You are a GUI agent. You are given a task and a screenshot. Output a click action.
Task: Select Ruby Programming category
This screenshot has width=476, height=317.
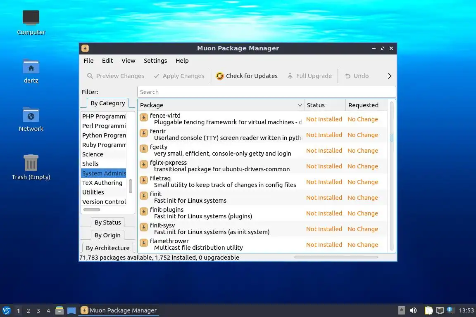(104, 145)
